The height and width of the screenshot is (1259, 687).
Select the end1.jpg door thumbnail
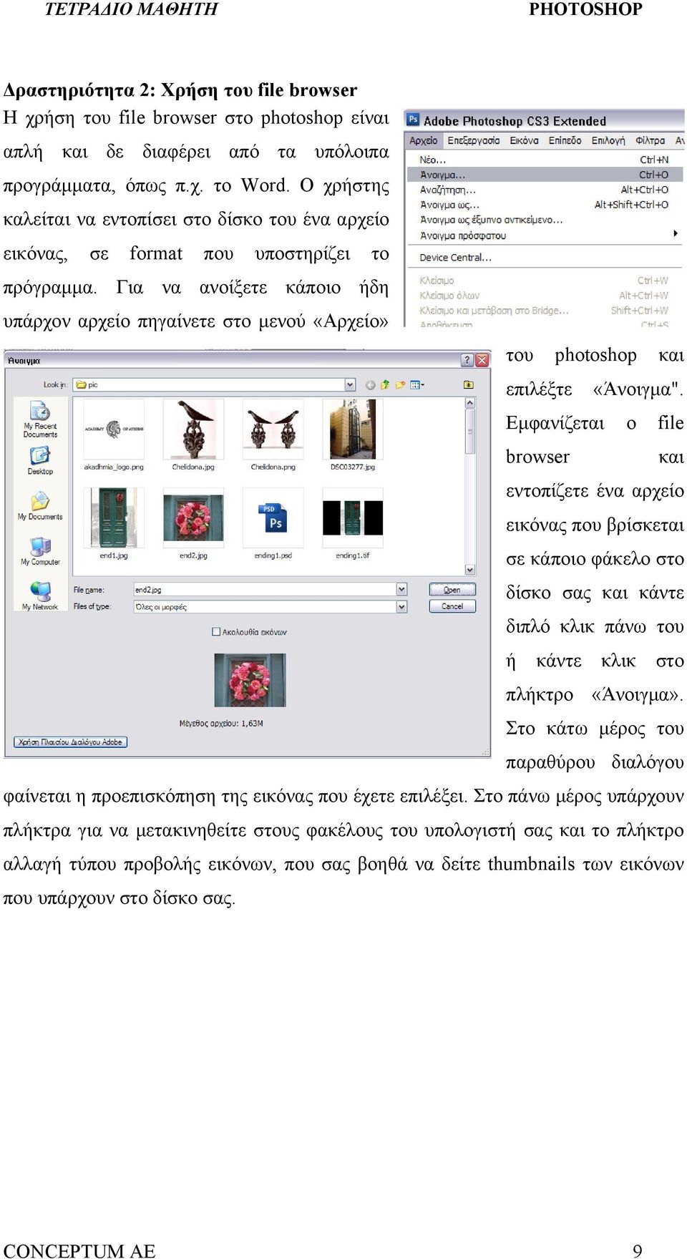[113, 517]
